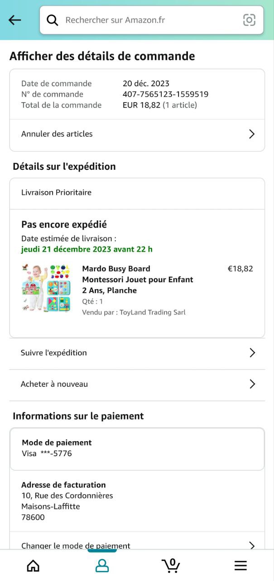
Task: Open Changer le mode de paiement chevron
Action: click(252, 545)
